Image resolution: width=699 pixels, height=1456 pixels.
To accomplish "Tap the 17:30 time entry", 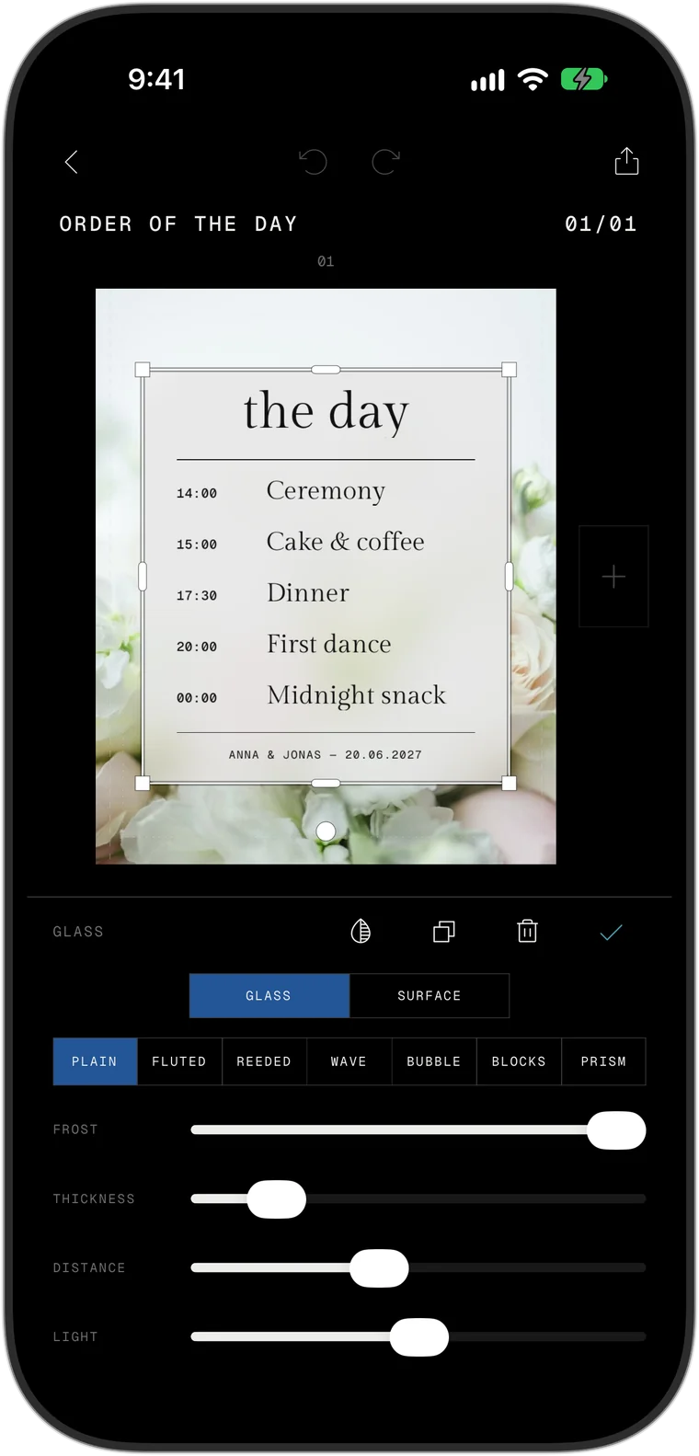I will click(197, 596).
